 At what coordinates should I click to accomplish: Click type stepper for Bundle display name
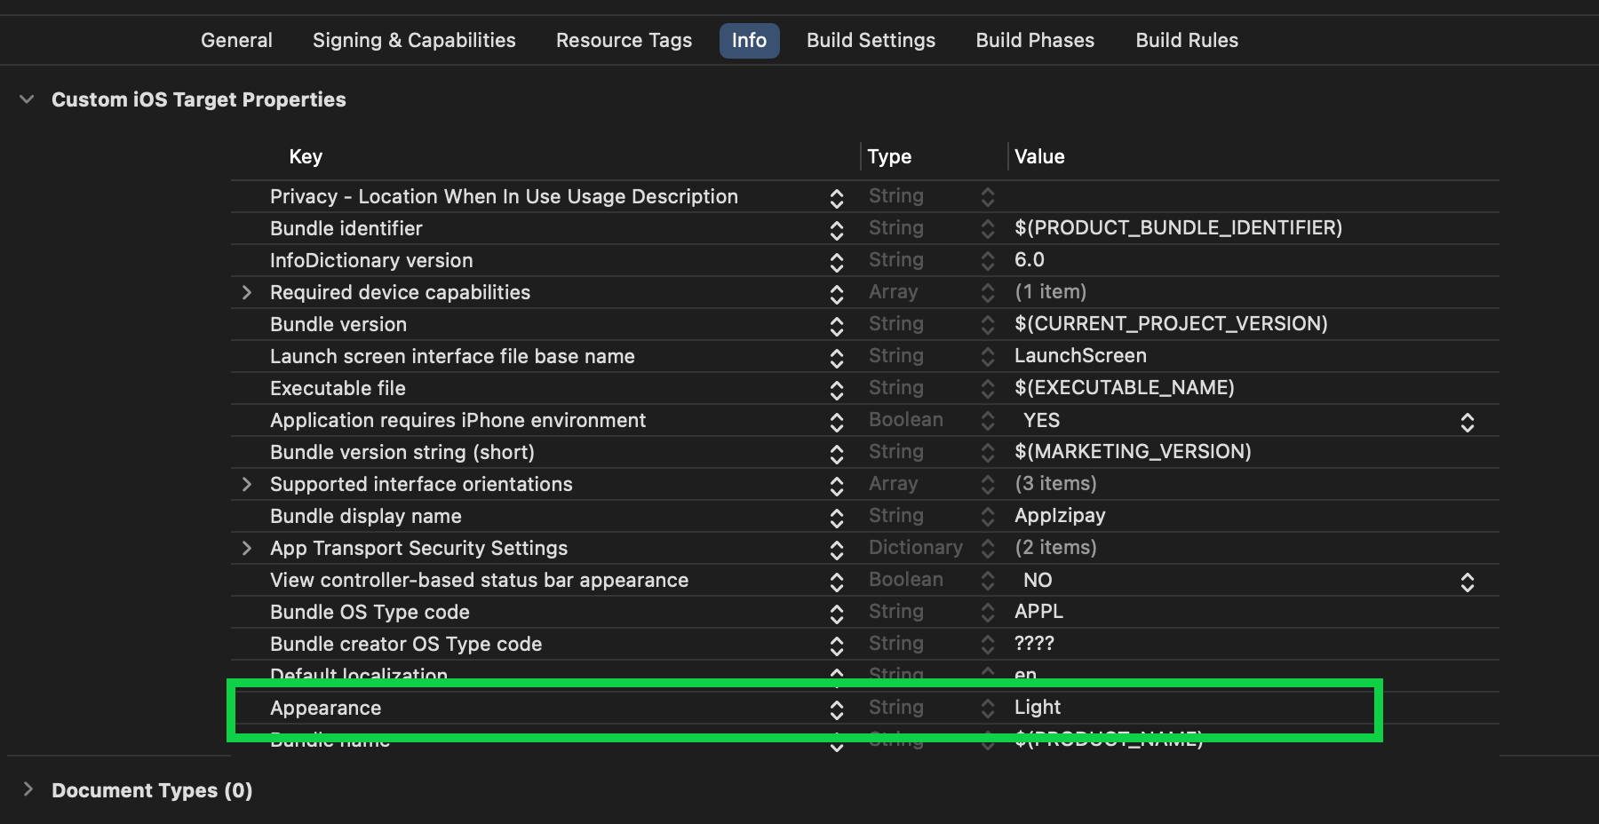[x=987, y=517]
